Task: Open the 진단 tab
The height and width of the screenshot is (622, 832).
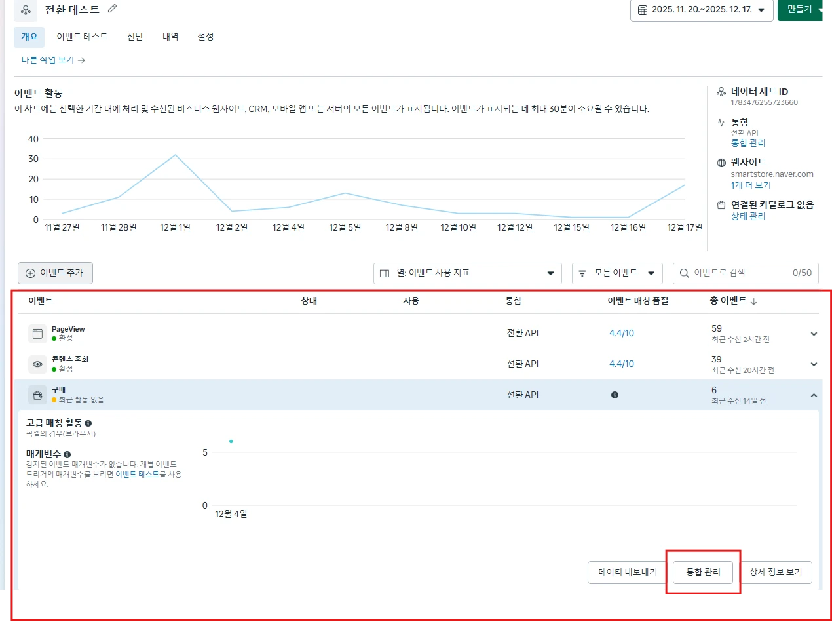Action: coord(135,37)
